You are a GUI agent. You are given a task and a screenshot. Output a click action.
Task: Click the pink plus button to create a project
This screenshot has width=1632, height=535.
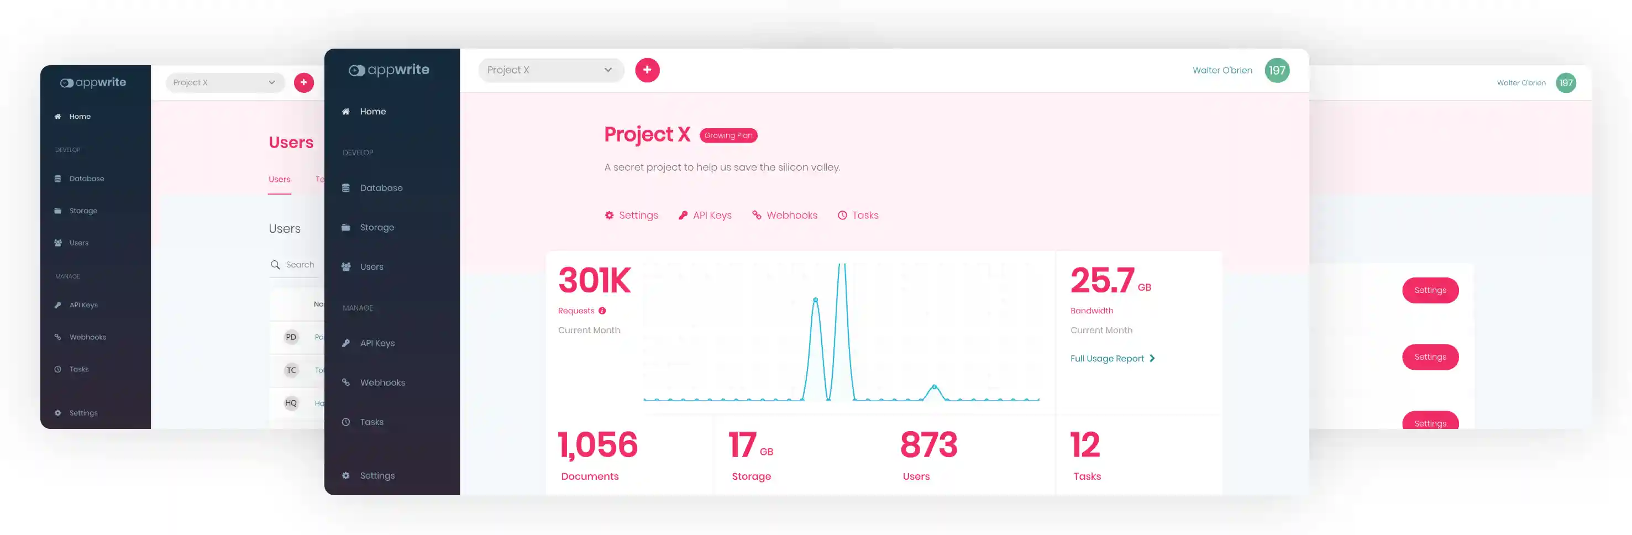click(647, 70)
